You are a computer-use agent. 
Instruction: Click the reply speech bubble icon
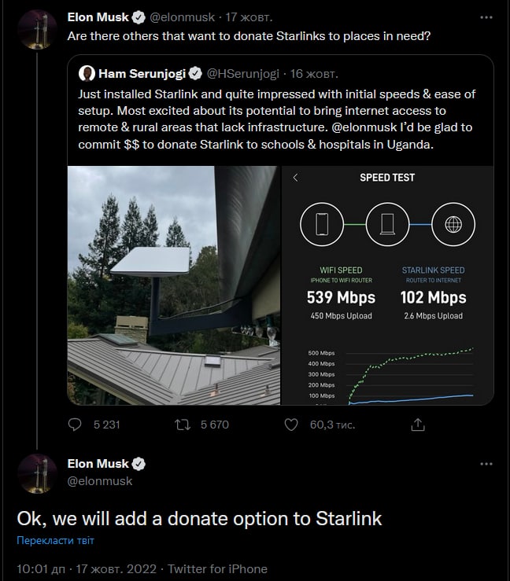[76, 425]
